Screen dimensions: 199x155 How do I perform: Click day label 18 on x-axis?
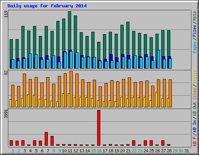111,151
